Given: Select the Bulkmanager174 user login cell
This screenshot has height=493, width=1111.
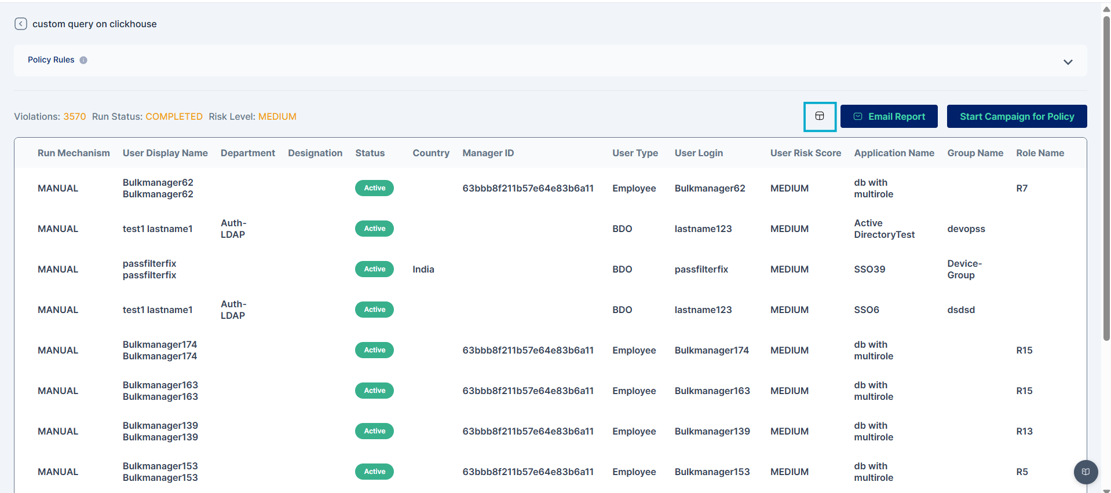Looking at the screenshot, I should [x=711, y=350].
